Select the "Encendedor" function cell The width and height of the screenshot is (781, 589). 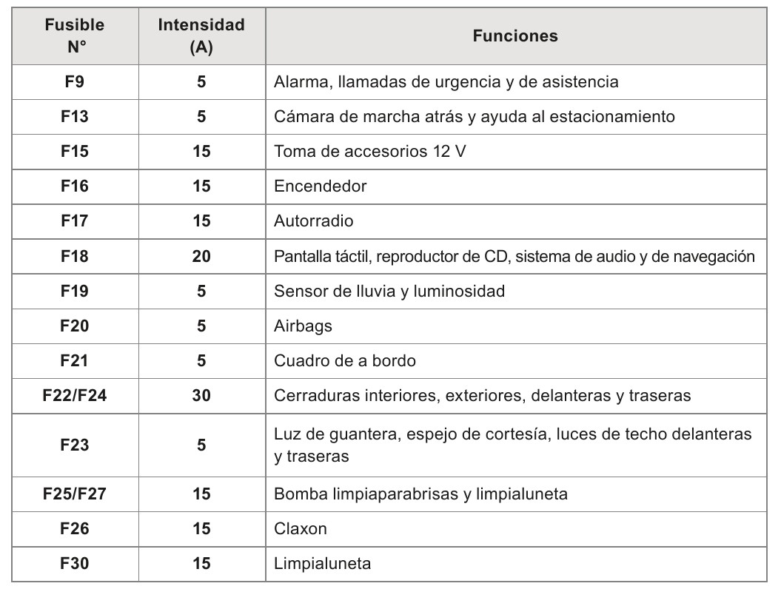[x=321, y=186]
